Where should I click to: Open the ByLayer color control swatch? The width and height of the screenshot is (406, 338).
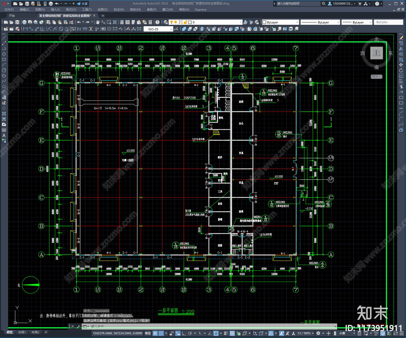tap(280, 22)
